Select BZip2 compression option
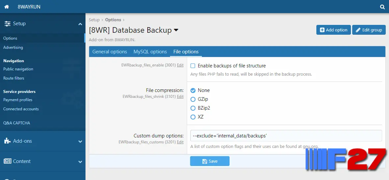The height and width of the screenshot is (180, 389). click(x=193, y=108)
